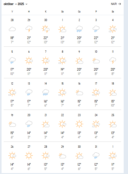Expand the 2025 year dropdown
Screen dimensions: 128x174
[22, 4]
